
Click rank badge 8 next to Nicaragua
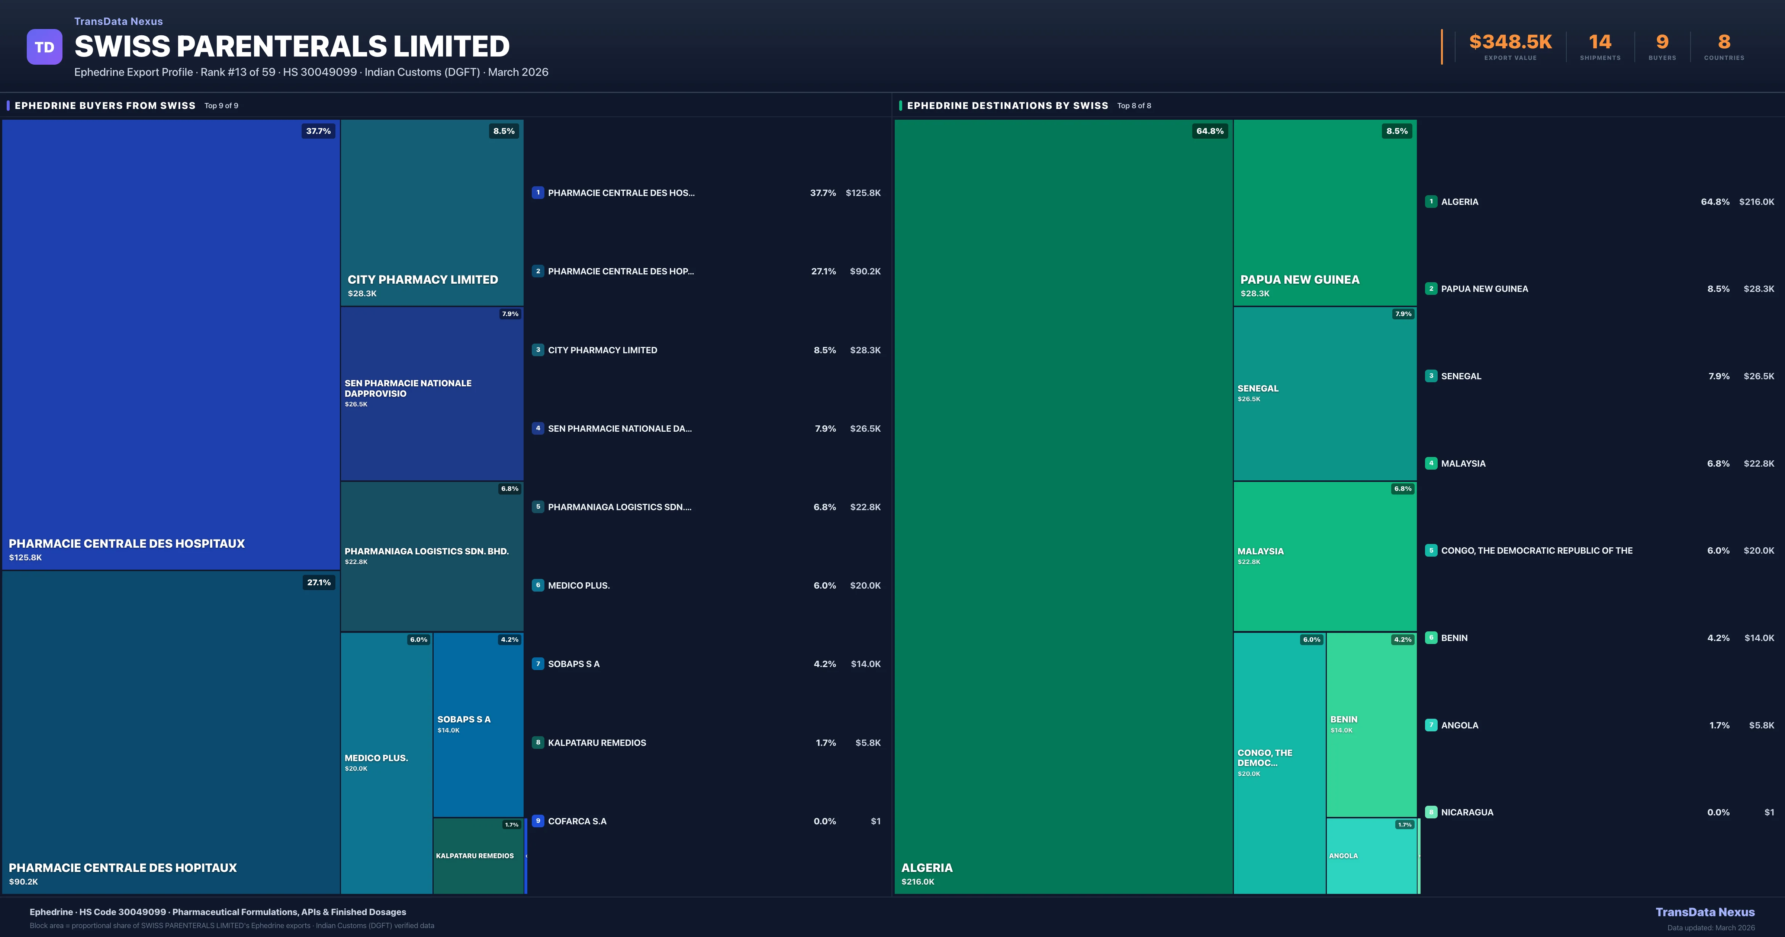pyautogui.click(x=1431, y=812)
